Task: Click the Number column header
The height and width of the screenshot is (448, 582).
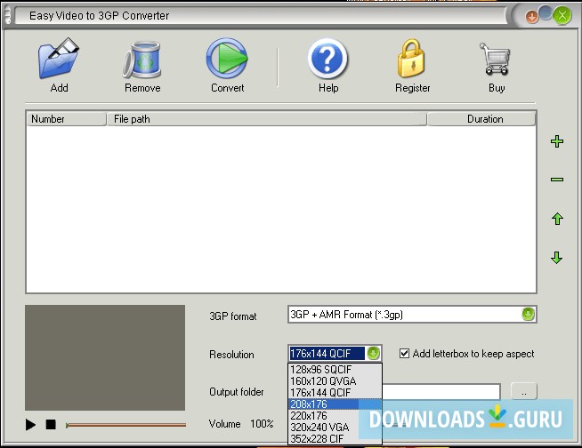Action: pyautogui.click(x=66, y=119)
